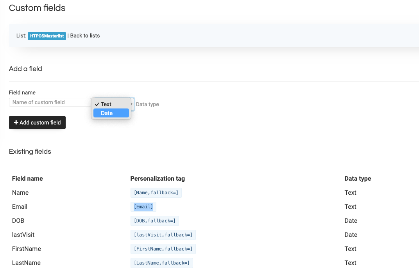Click the [LastName,fallback=] personalization tag
The width and height of the screenshot is (419, 270).
[162, 263]
